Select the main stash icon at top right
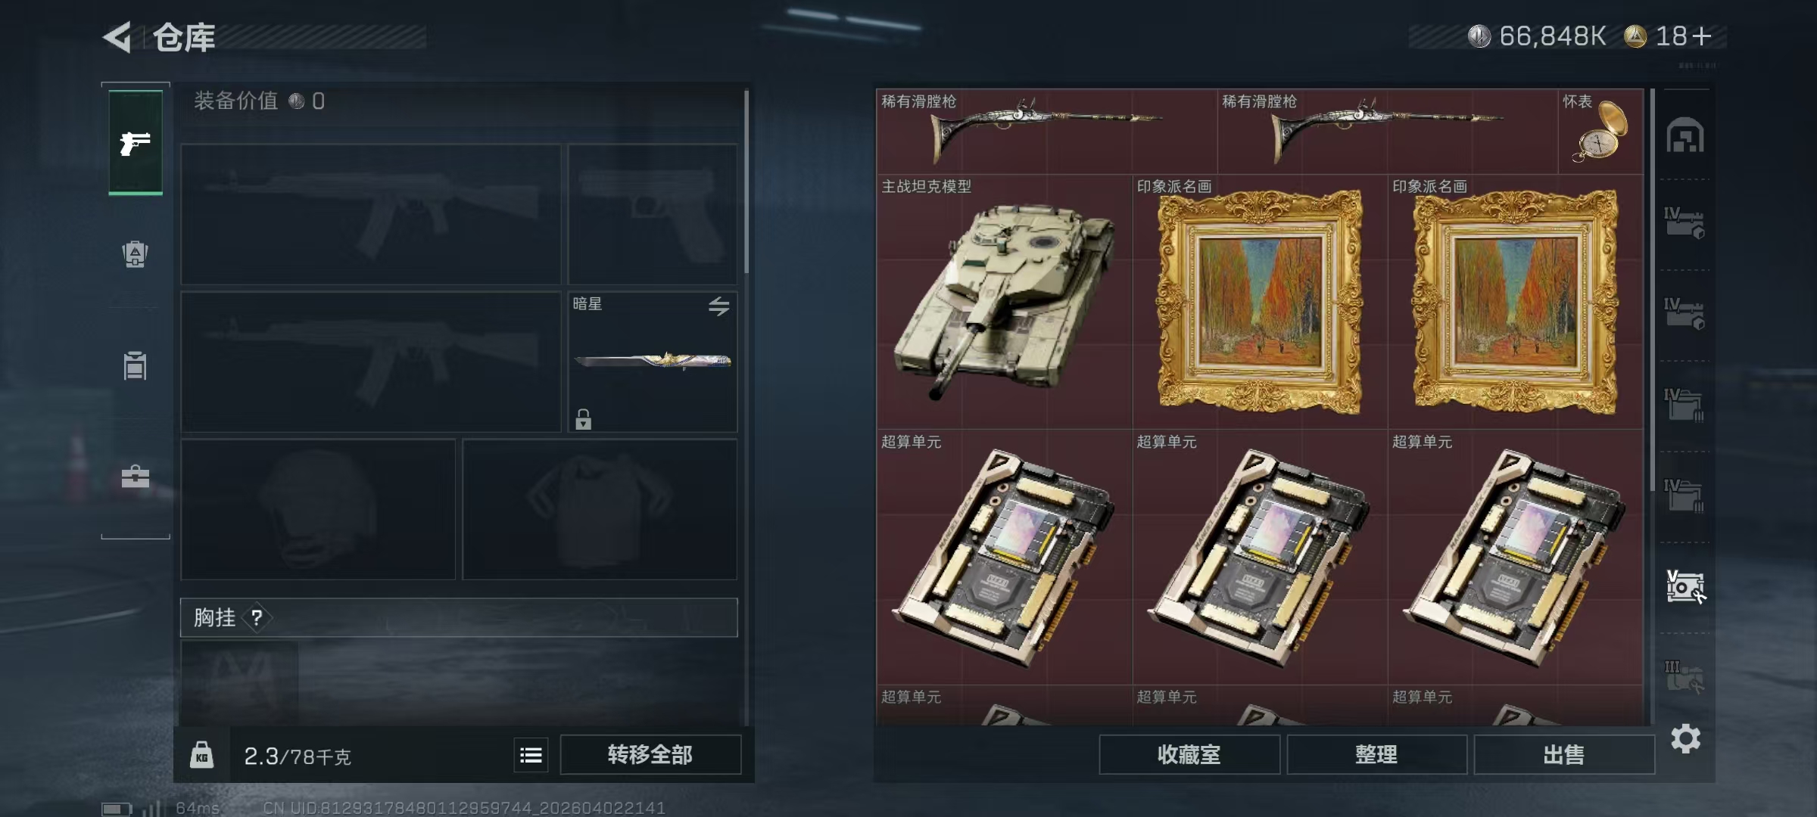1817x817 pixels. click(1685, 136)
